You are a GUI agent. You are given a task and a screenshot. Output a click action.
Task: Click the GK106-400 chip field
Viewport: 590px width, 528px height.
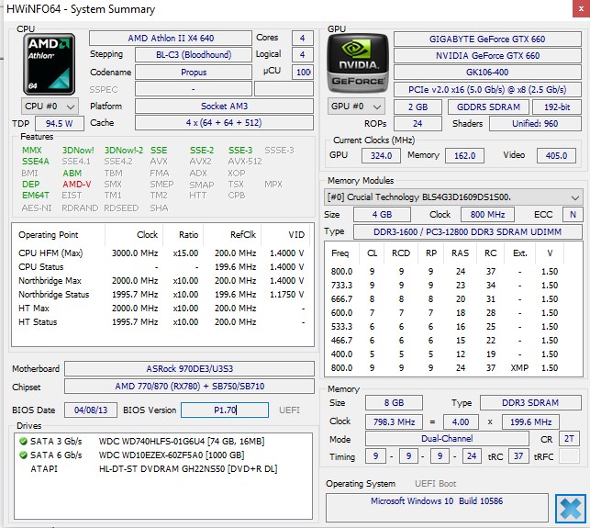point(487,72)
